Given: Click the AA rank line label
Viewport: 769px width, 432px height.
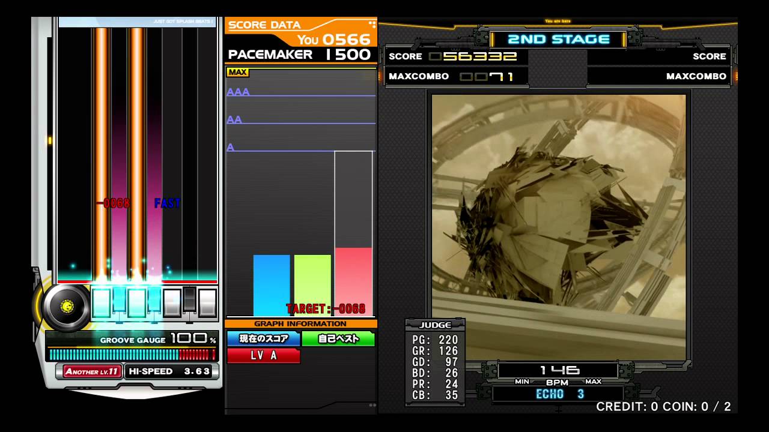Looking at the screenshot, I should [234, 119].
